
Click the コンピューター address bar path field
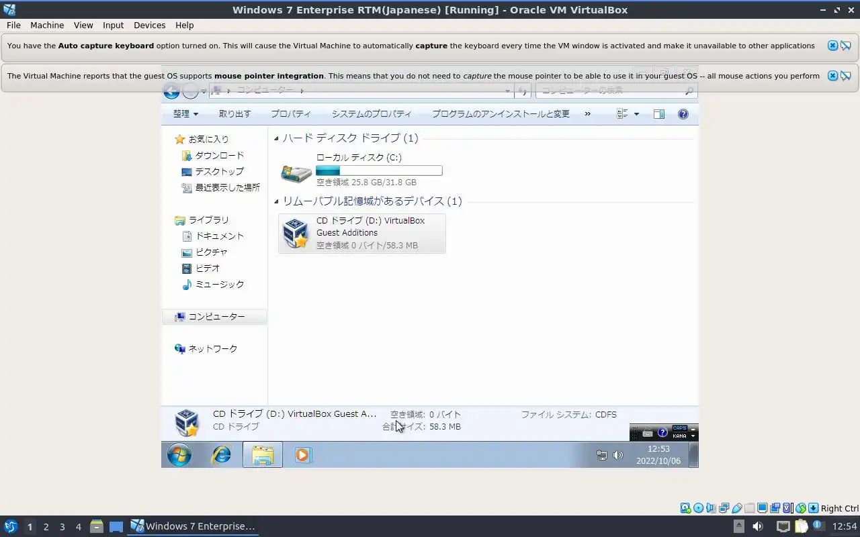point(361,91)
